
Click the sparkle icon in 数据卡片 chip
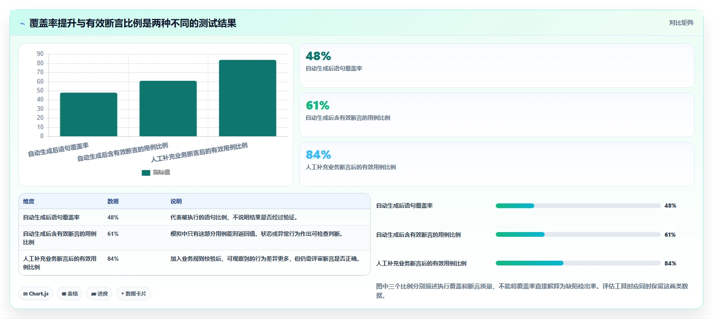(x=122, y=294)
